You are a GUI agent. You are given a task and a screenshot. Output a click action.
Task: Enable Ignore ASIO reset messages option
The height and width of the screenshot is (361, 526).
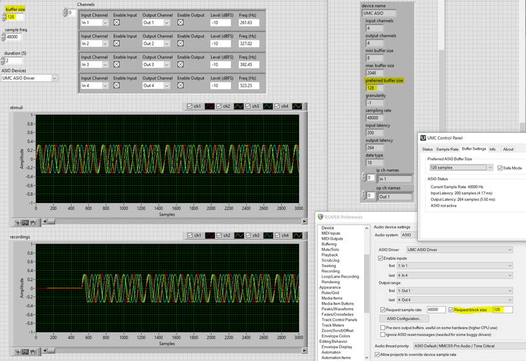tap(382, 334)
